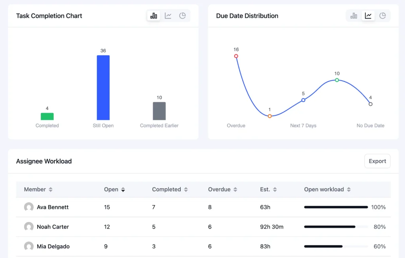Click the green Completed bar
The image size is (405, 258).
(47, 116)
